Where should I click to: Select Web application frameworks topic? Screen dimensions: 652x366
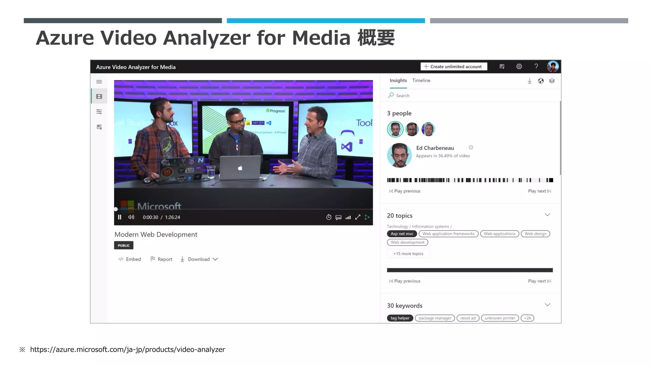449,234
